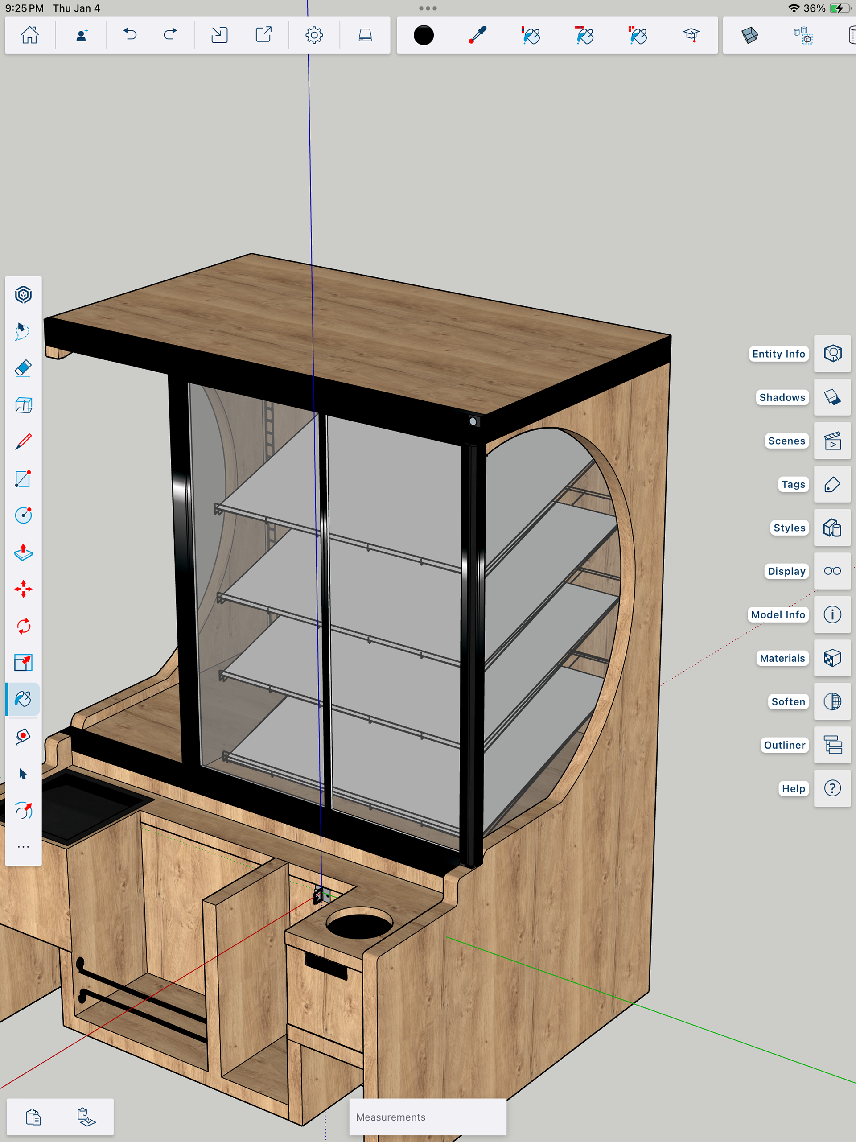Open the Materials panel icon

pos(832,658)
